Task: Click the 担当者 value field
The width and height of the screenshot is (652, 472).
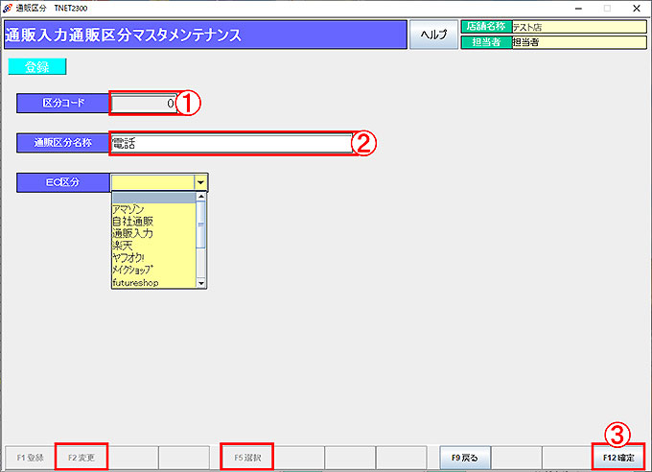Action: (x=579, y=42)
